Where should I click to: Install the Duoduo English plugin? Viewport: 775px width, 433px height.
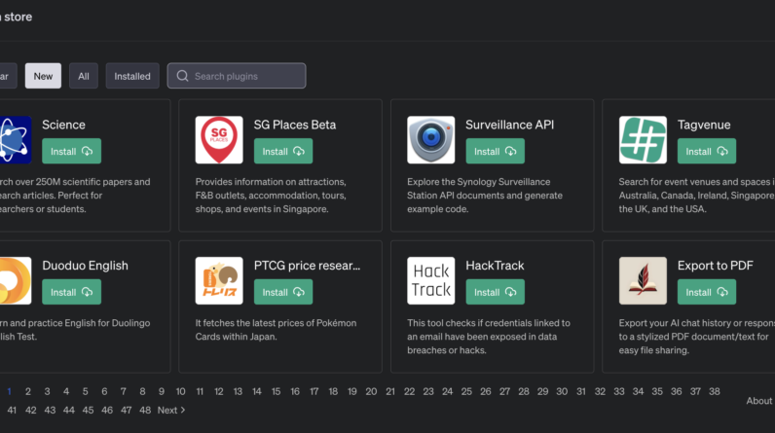(x=72, y=292)
